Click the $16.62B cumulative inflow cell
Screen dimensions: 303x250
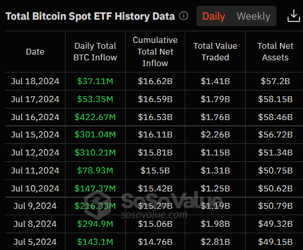(x=155, y=81)
